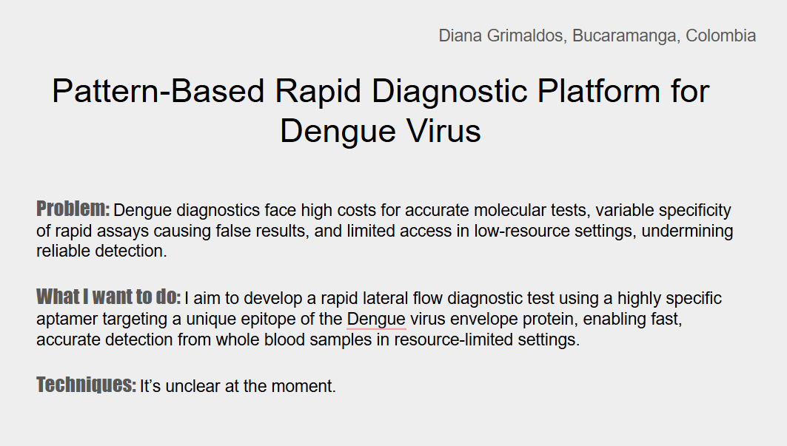The width and height of the screenshot is (787, 446).
Task: Click the Problem: heading
Action: click(x=73, y=209)
